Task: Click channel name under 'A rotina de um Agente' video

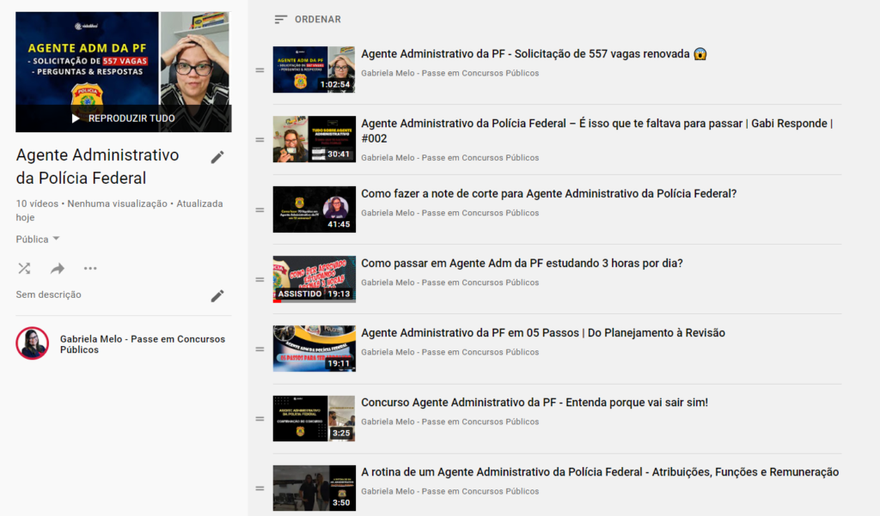Action: [x=450, y=491]
